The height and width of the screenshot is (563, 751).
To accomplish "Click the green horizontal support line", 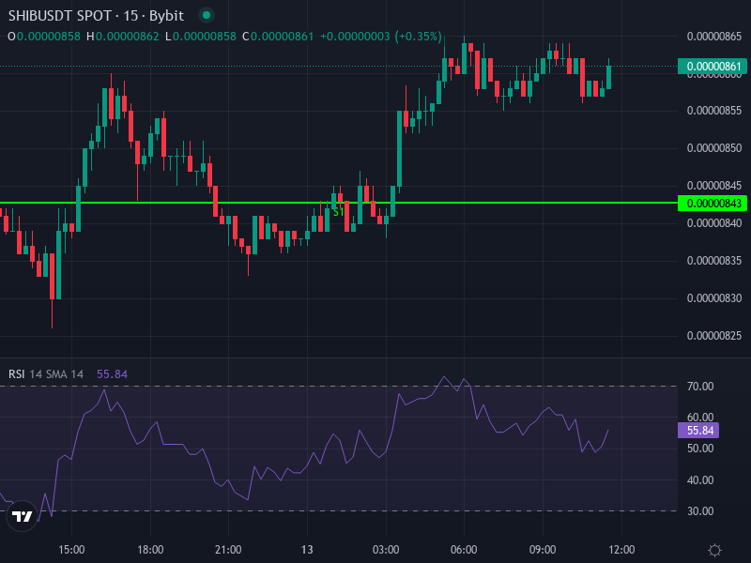I will tap(563, 202).
